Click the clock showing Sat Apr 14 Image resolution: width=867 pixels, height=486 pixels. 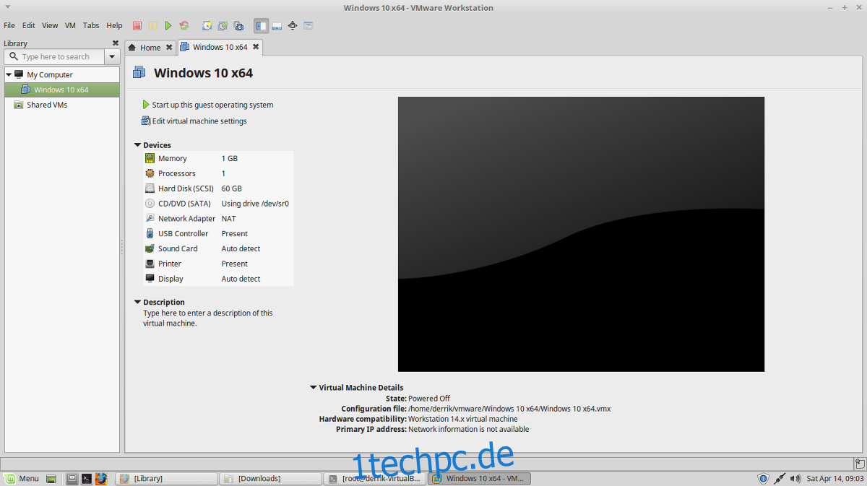pyautogui.click(x=834, y=478)
